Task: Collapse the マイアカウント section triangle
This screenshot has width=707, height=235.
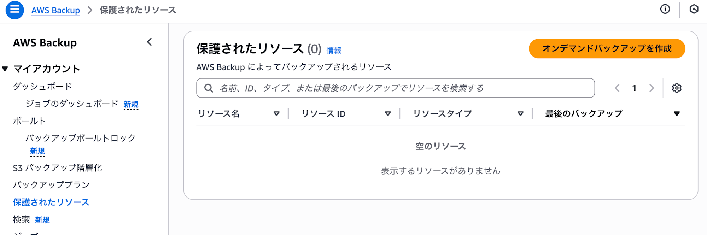Action: (x=5, y=69)
